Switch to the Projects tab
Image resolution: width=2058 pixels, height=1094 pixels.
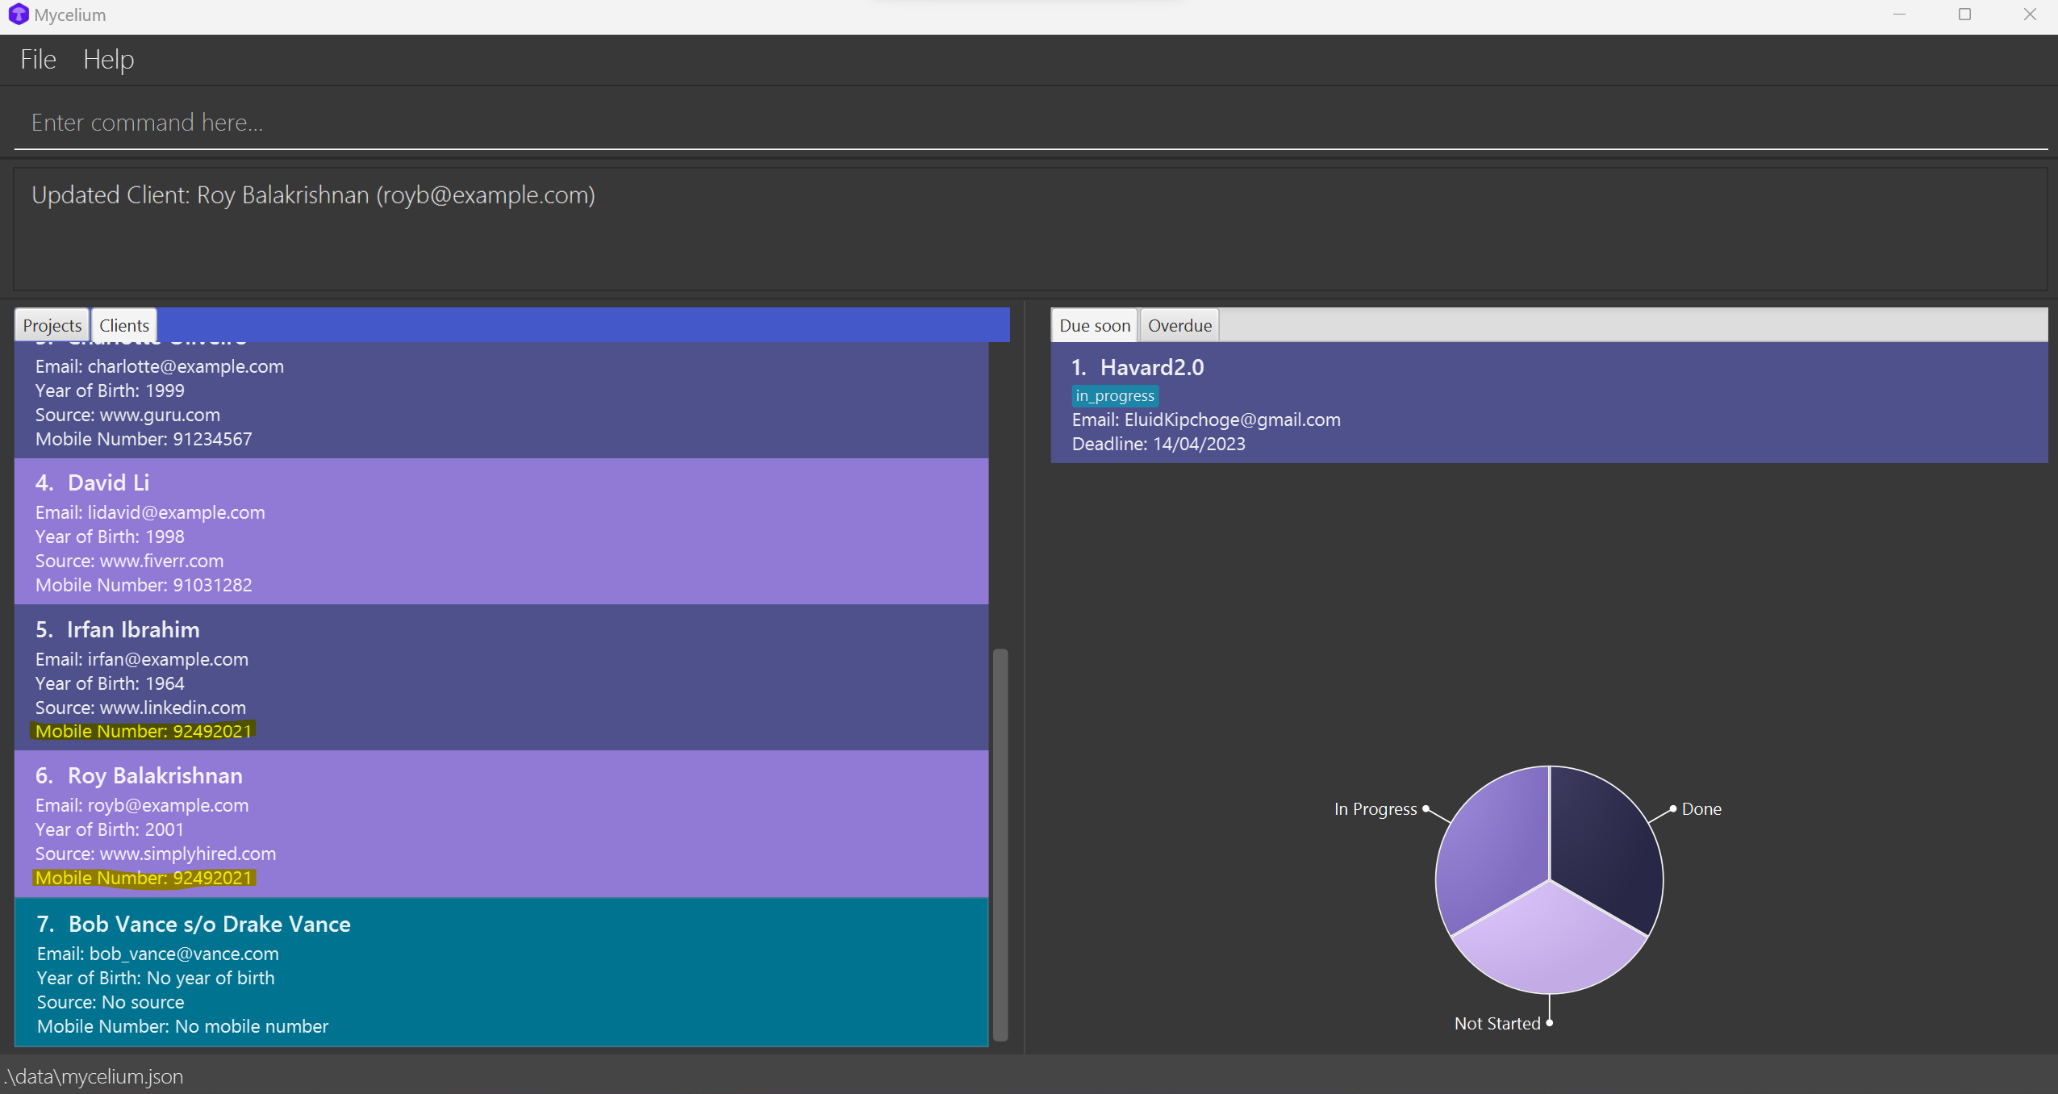pos(52,325)
